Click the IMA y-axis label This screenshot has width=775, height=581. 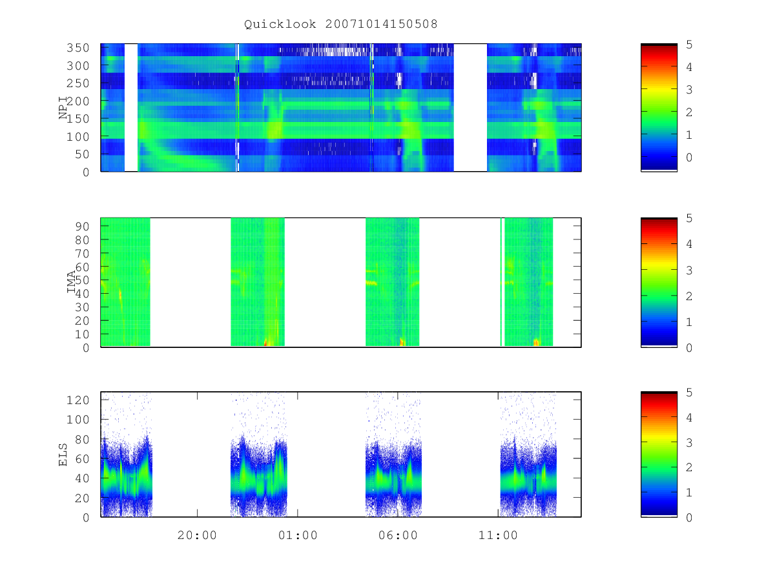72,282
